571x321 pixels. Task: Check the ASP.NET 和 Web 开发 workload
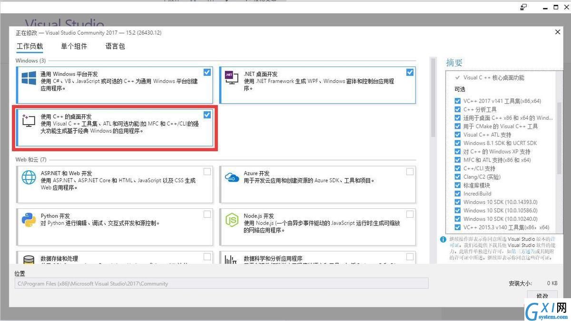click(207, 172)
